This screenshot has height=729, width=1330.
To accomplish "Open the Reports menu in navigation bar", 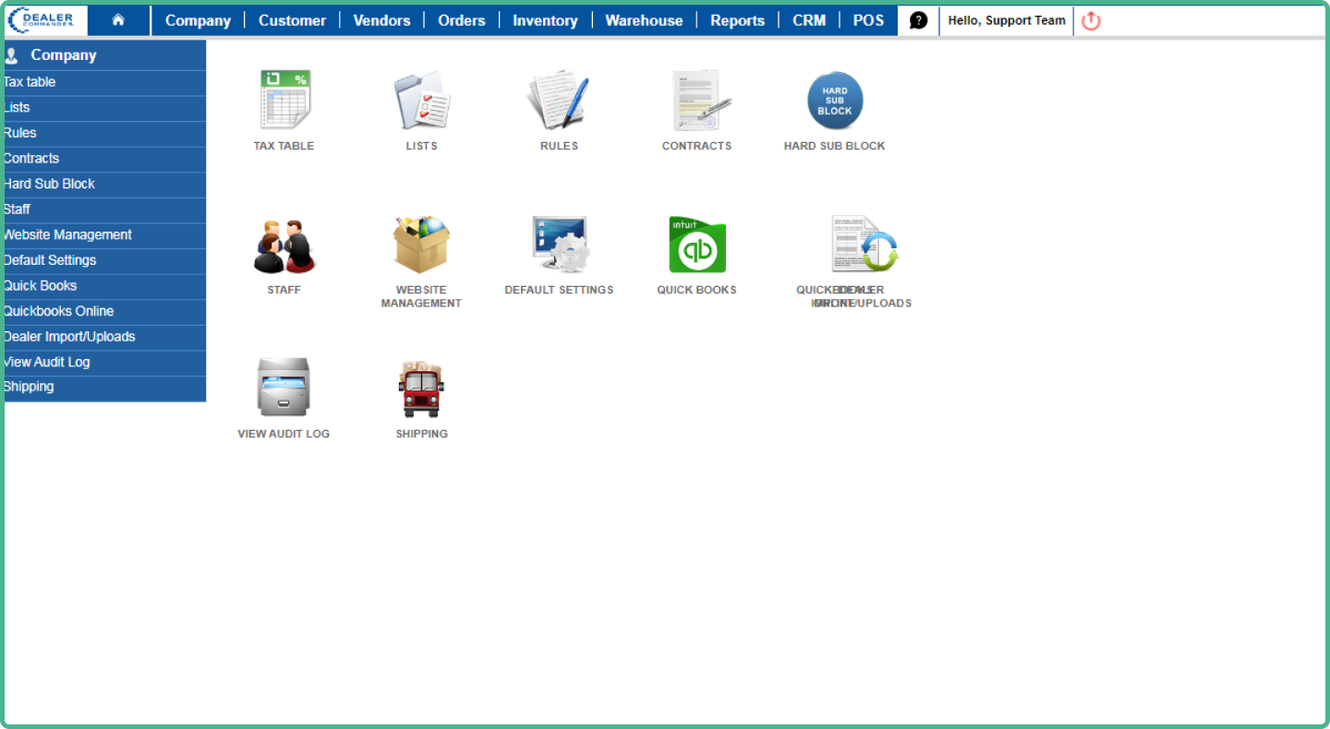I will [x=737, y=20].
